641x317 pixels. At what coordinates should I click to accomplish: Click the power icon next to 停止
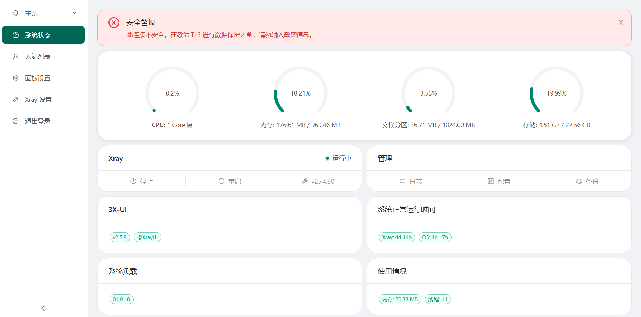pyautogui.click(x=133, y=181)
